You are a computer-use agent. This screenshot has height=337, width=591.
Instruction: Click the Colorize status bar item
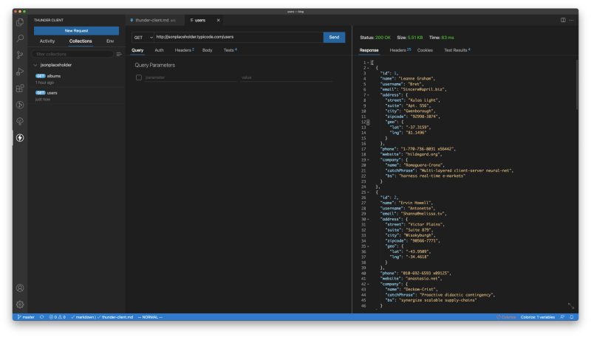coord(506,317)
